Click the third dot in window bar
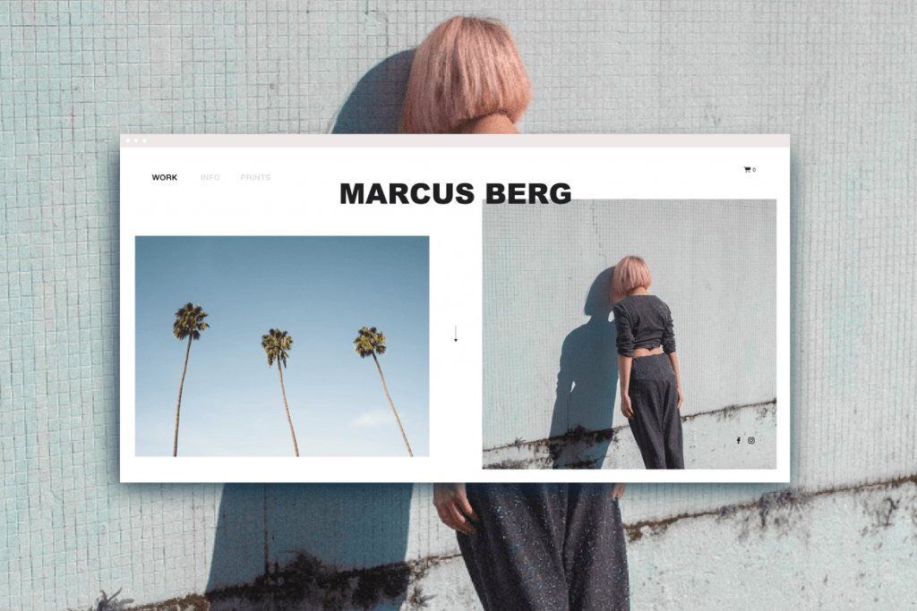 pos(144,140)
